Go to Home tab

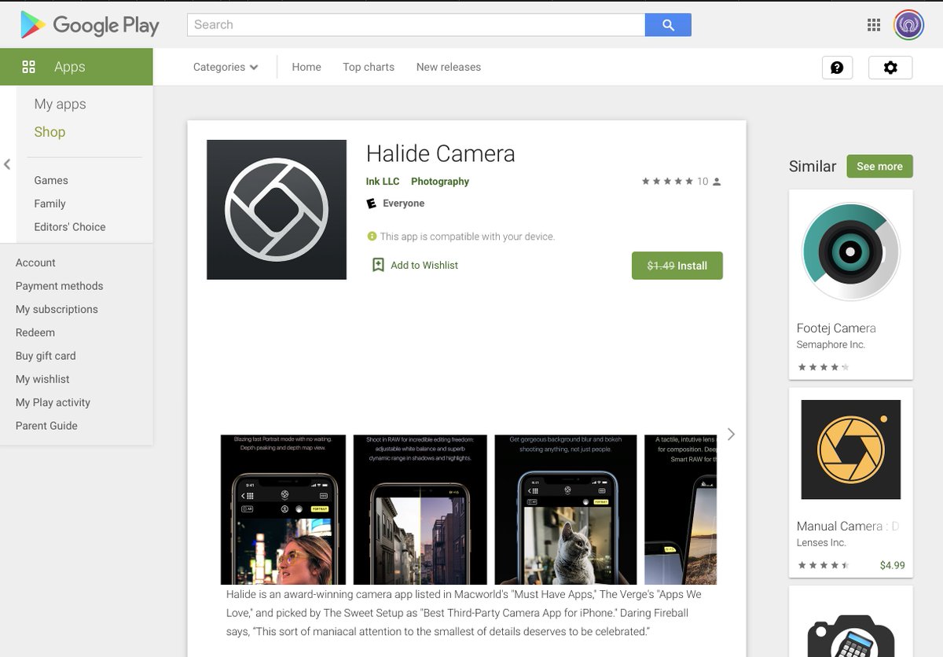point(306,68)
